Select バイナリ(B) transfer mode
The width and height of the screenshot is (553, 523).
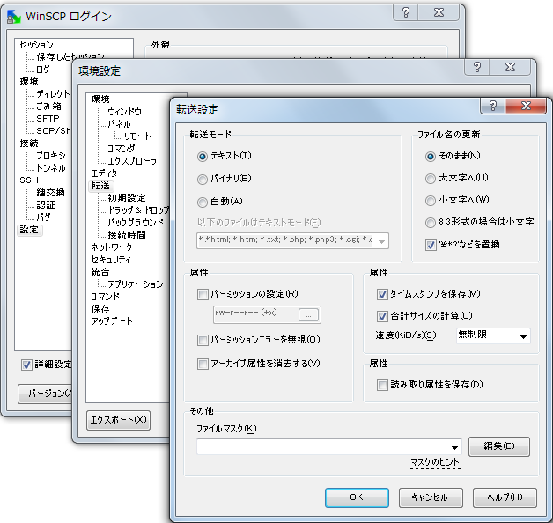tap(203, 179)
